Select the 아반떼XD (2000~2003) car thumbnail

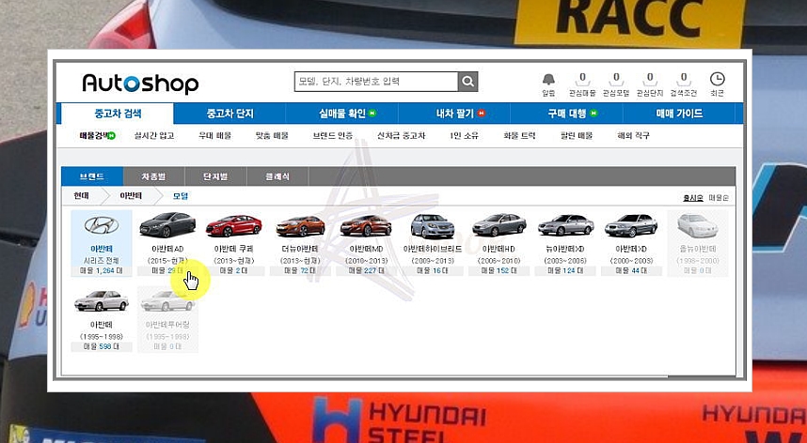point(631,225)
